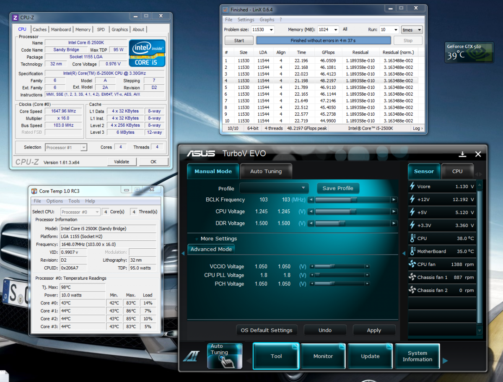Screen dimensions: 503x382
Task: Click the Chassis fan 2 icon
Action: coord(412,290)
